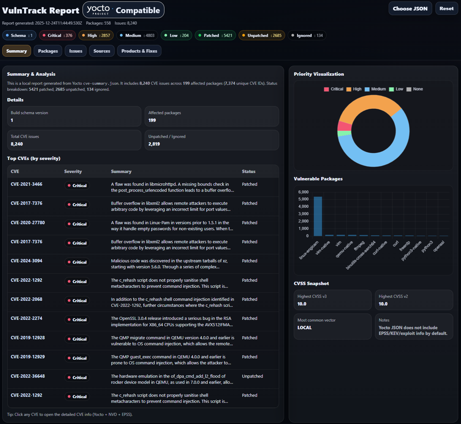The width and height of the screenshot is (461, 424).
Task: Open CVE-2021-3466 details
Action: point(26,184)
